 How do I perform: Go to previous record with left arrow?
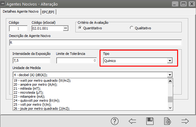(x=132, y=121)
